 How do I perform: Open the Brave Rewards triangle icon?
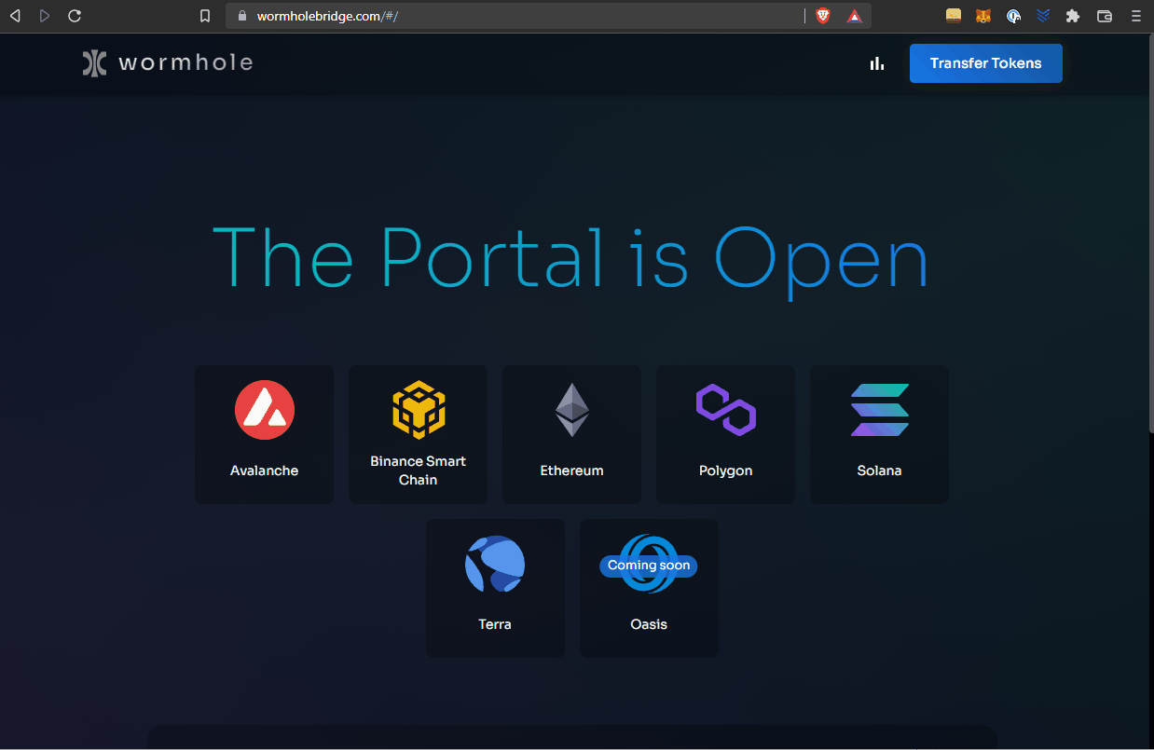(x=854, y=16)
